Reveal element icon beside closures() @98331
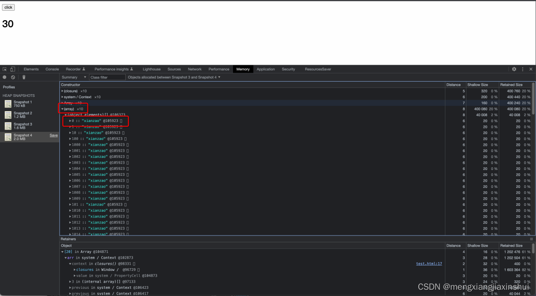 [x=134, y=264]
